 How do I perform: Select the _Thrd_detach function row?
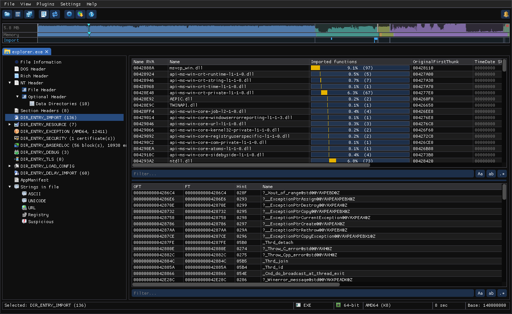pos(317,242)
